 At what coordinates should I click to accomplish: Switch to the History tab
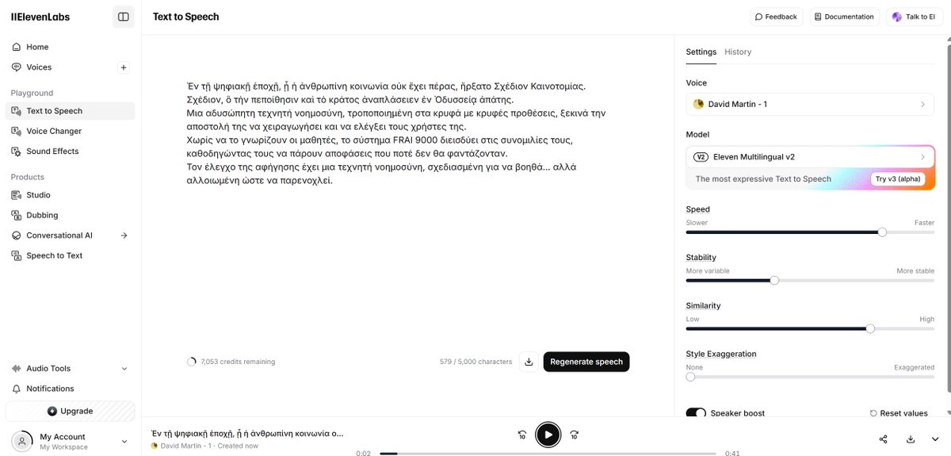coord(738,52)
